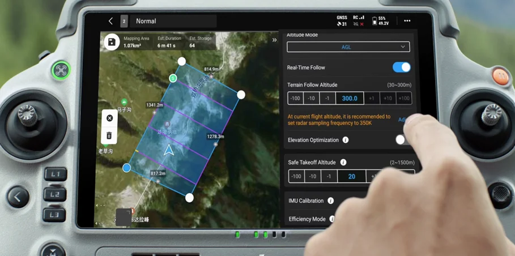Tap the GNSS satellite status icon
Screen dimensions: 515x256
point(342,21)
